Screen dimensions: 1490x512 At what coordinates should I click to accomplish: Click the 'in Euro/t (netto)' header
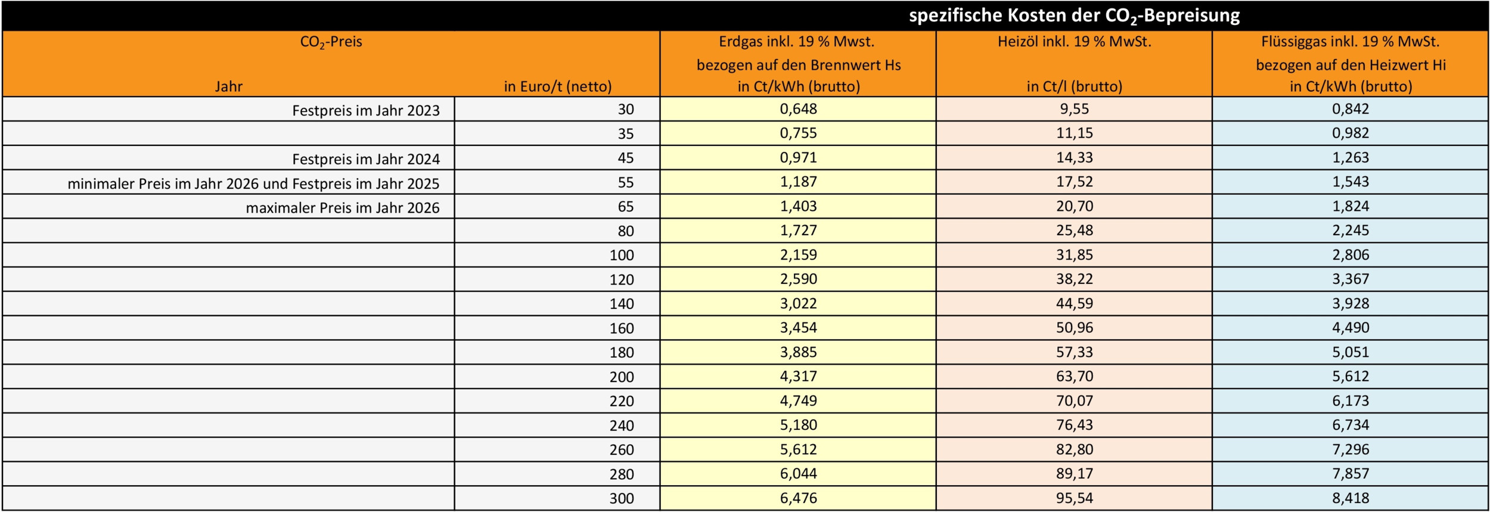click(557, 86)
